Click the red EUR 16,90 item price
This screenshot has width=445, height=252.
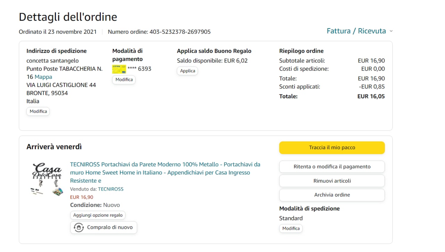click(x=82, y=197)
